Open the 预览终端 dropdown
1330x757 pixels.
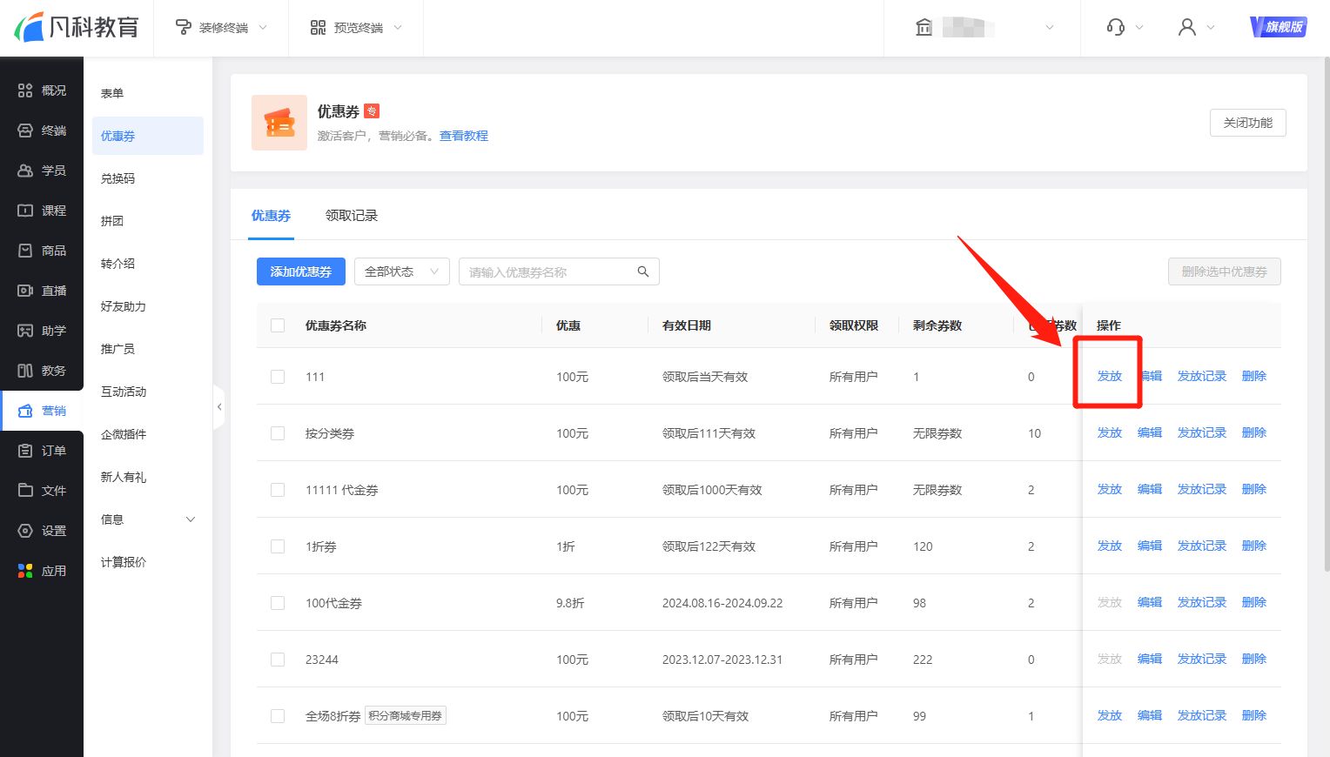tap(356, 28)
